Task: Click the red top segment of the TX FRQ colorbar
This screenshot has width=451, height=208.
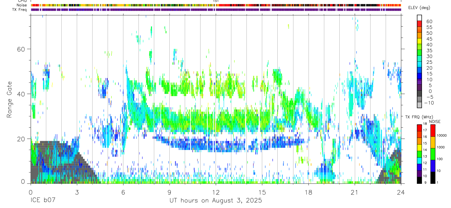Action: click(x=419, y=128)
